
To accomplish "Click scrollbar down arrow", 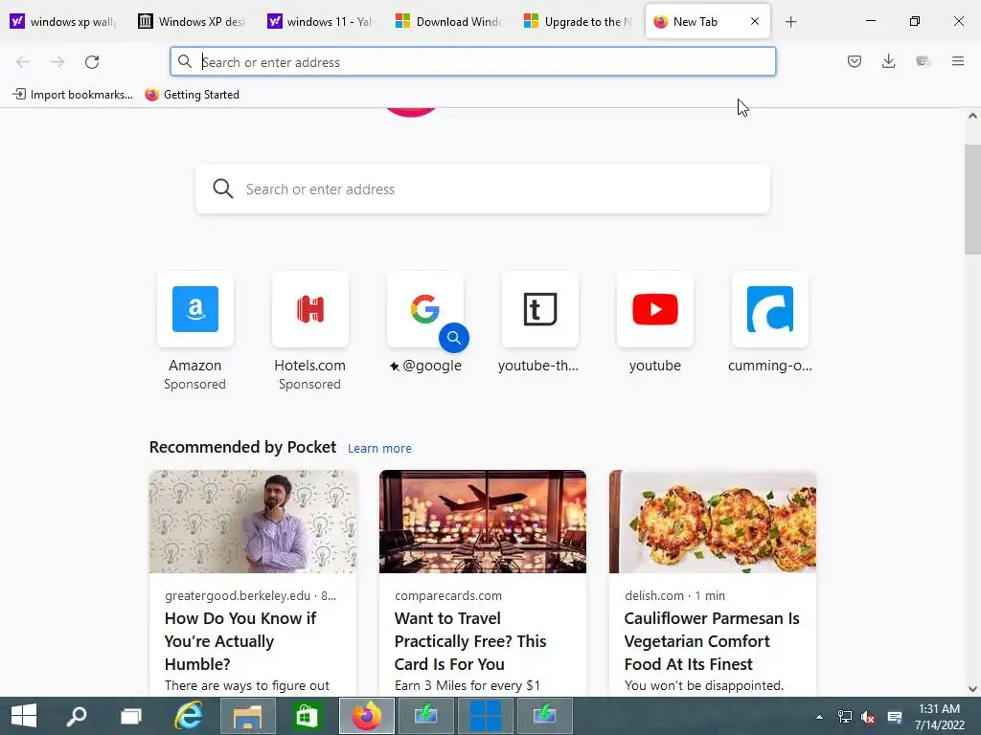I will 972,689.
